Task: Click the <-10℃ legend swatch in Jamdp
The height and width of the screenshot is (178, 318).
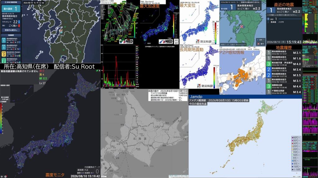Action: click(x=292, y=170)
